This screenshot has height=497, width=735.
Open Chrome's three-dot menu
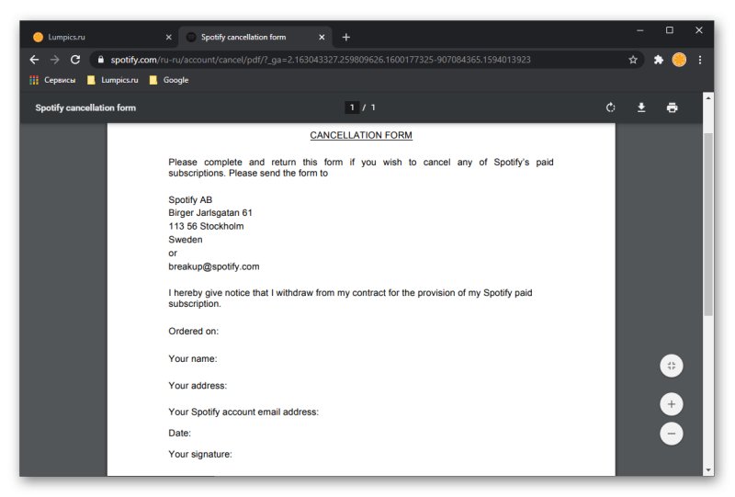pyautogui.click(x=700, y=60)
